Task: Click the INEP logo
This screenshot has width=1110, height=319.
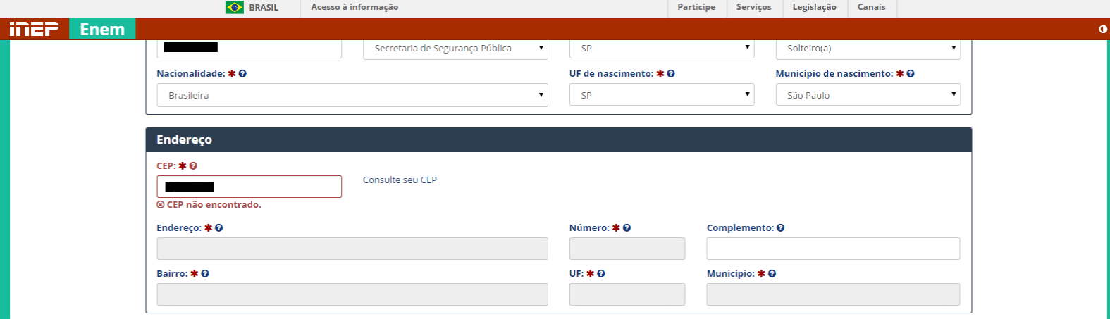Action: coord(34,30)
